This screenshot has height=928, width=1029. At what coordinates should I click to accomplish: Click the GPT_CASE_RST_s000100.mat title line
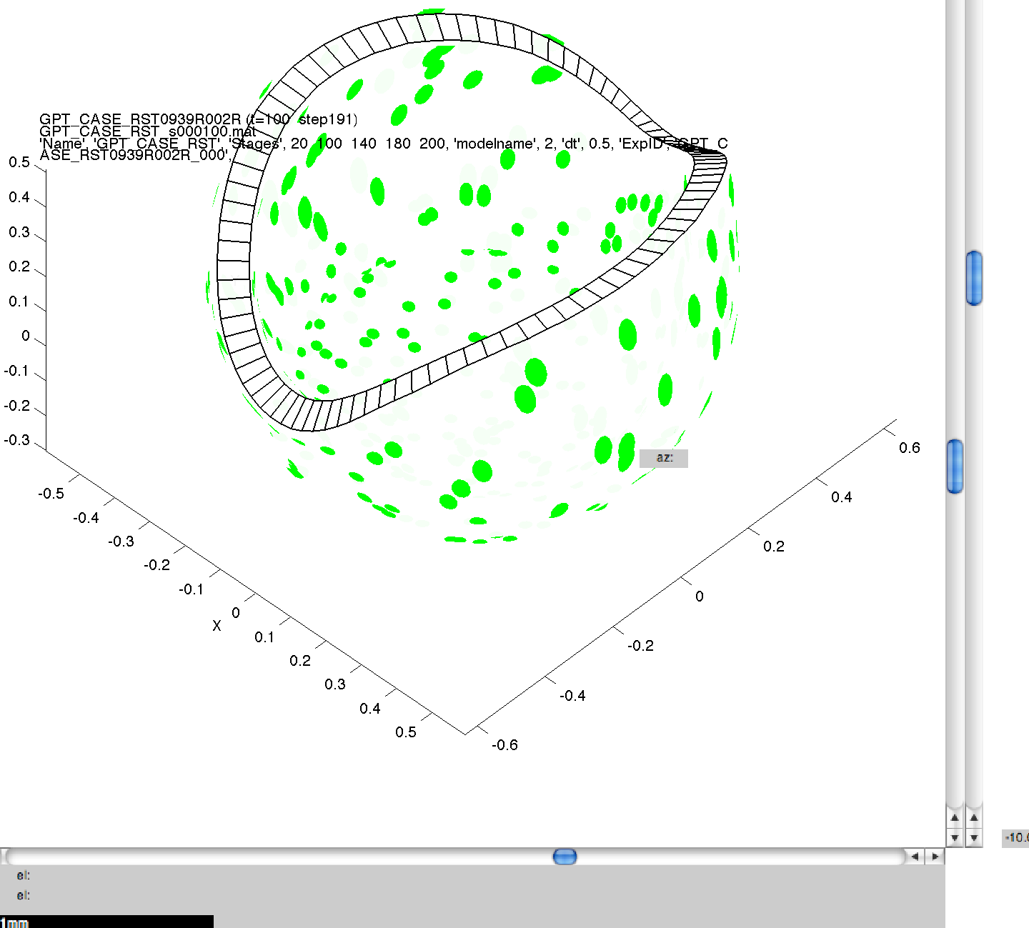click(x=147, y=131)
